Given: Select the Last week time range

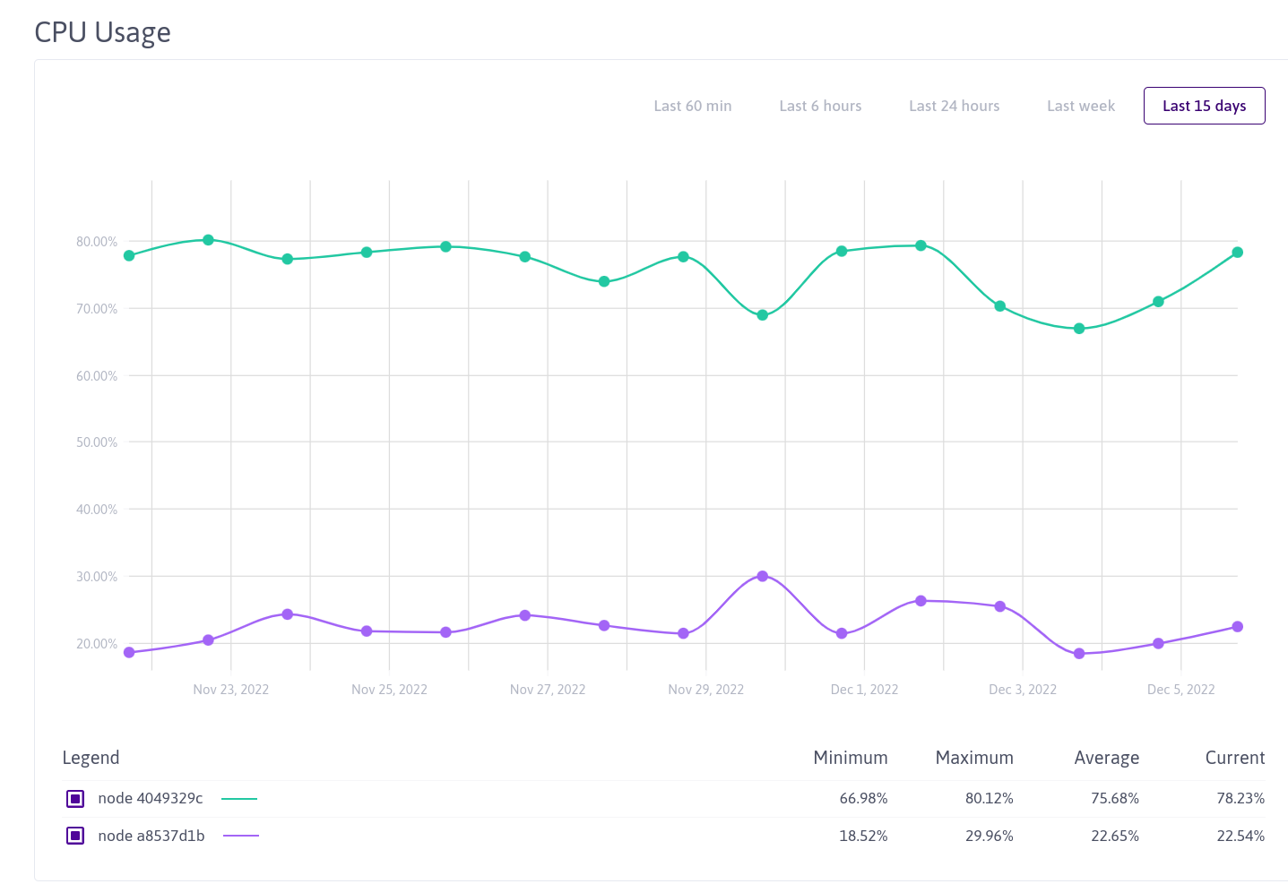Looking at the screenshot, I should click(1080, 105).
